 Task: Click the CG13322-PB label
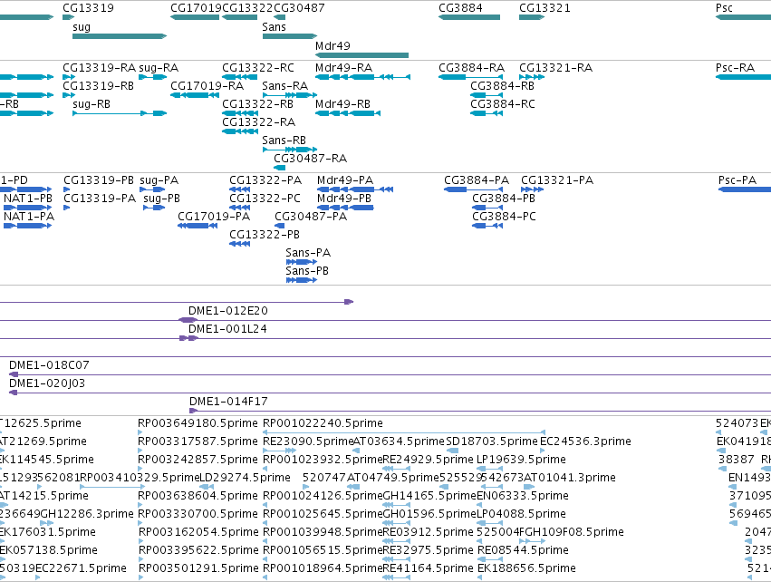pyautogui.click(x=265, y=235)
